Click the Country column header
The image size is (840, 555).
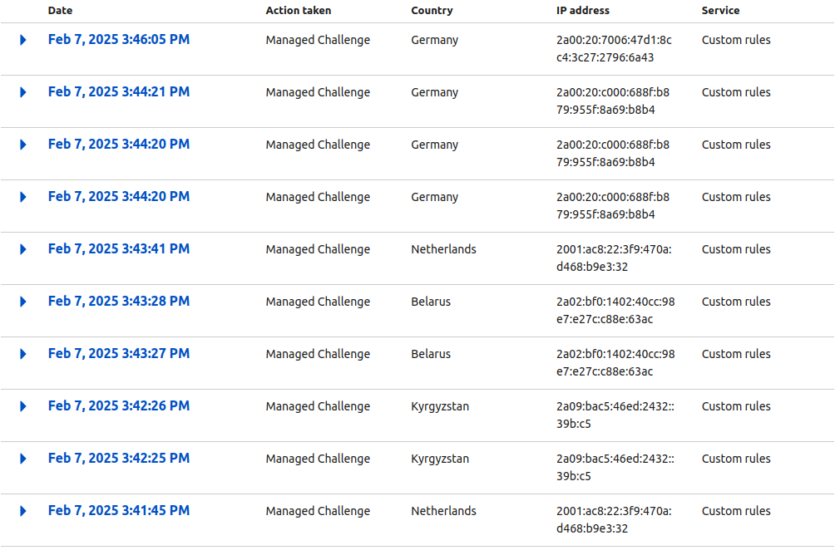coord(432,10)
